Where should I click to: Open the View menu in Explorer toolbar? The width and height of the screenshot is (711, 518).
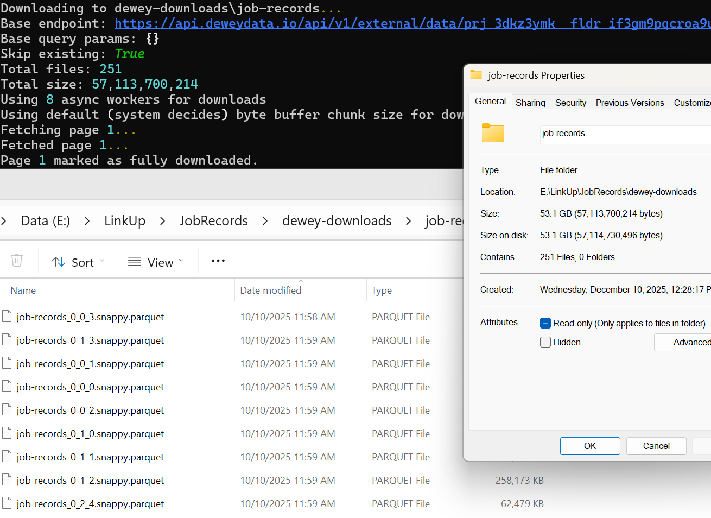[156, 262]
